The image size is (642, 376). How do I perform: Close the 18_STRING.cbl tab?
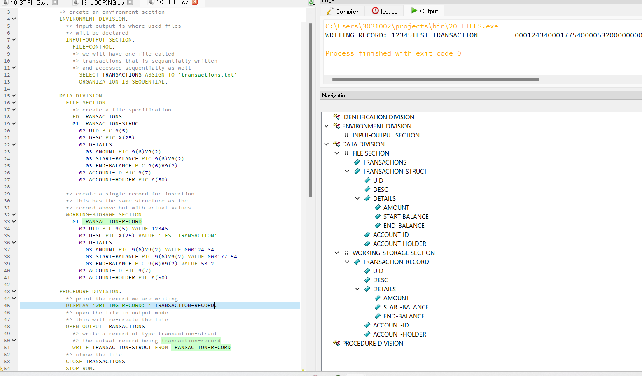click(x=55, y=2)
